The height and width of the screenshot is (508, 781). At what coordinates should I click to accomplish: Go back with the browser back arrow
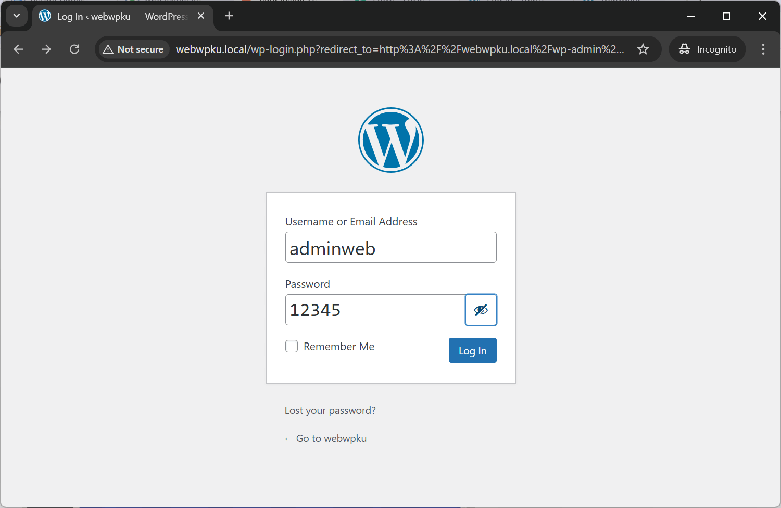[19, 49]
